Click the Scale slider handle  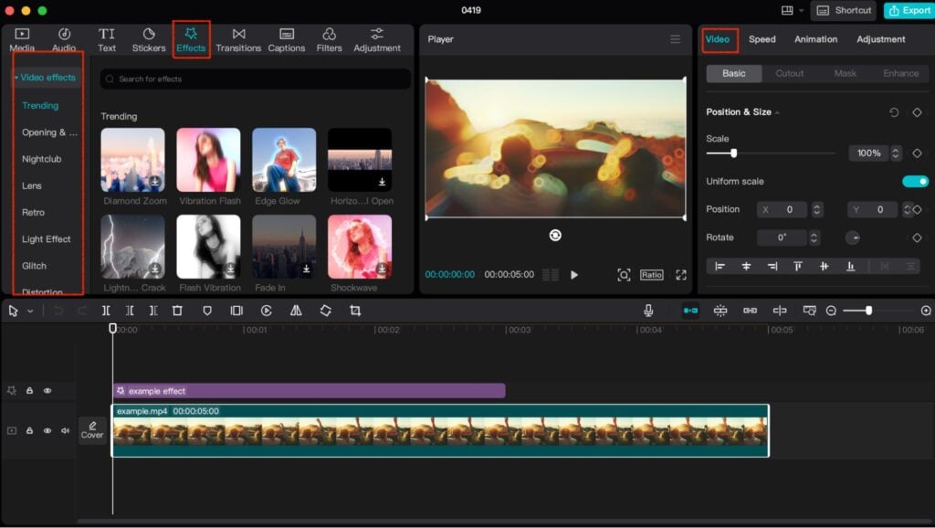click(x=733, y=153)
